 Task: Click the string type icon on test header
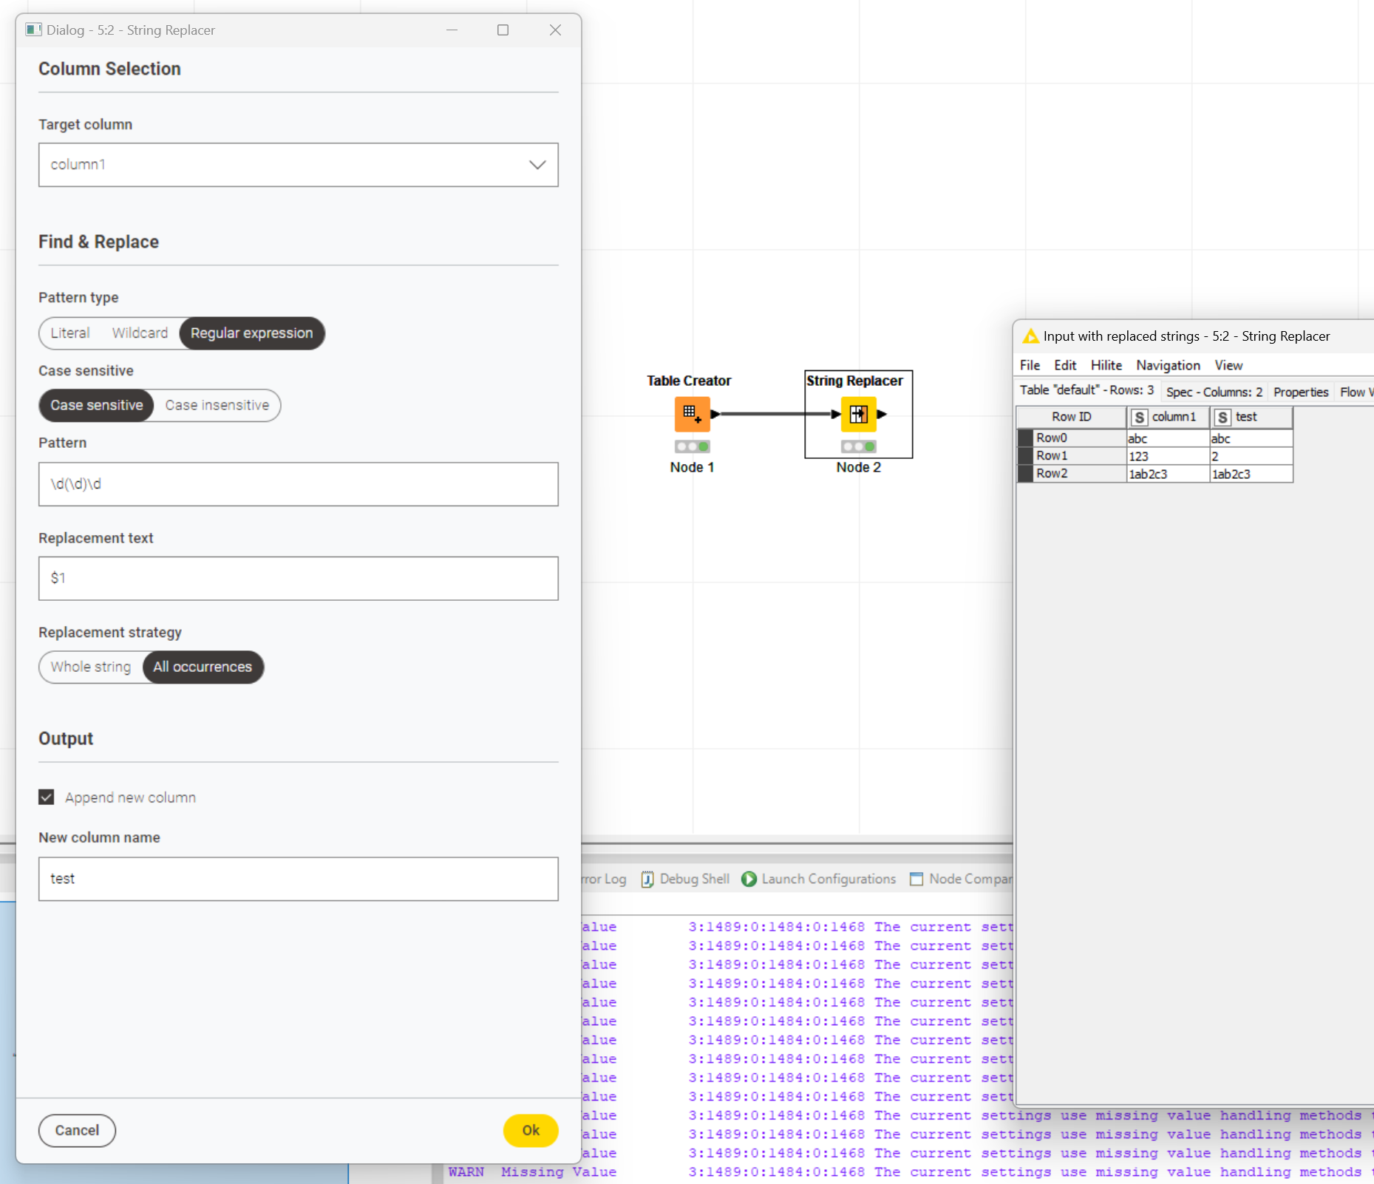click(1222, 418)
